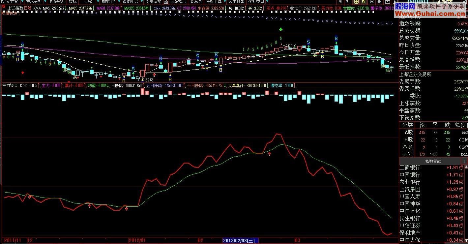Click the A股 category row
This screenshot has height=244, width=468.
[433, 133]
